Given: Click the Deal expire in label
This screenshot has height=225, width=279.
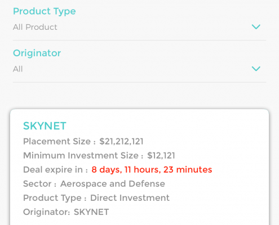Looking at the screenshot, I should [x=55, y=170].
